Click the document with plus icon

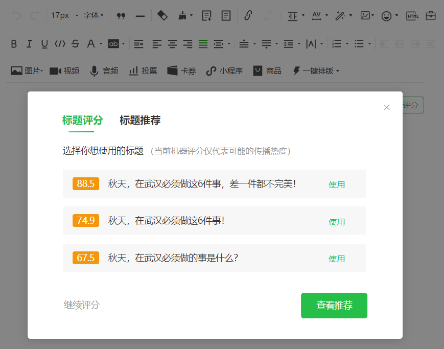206,15
